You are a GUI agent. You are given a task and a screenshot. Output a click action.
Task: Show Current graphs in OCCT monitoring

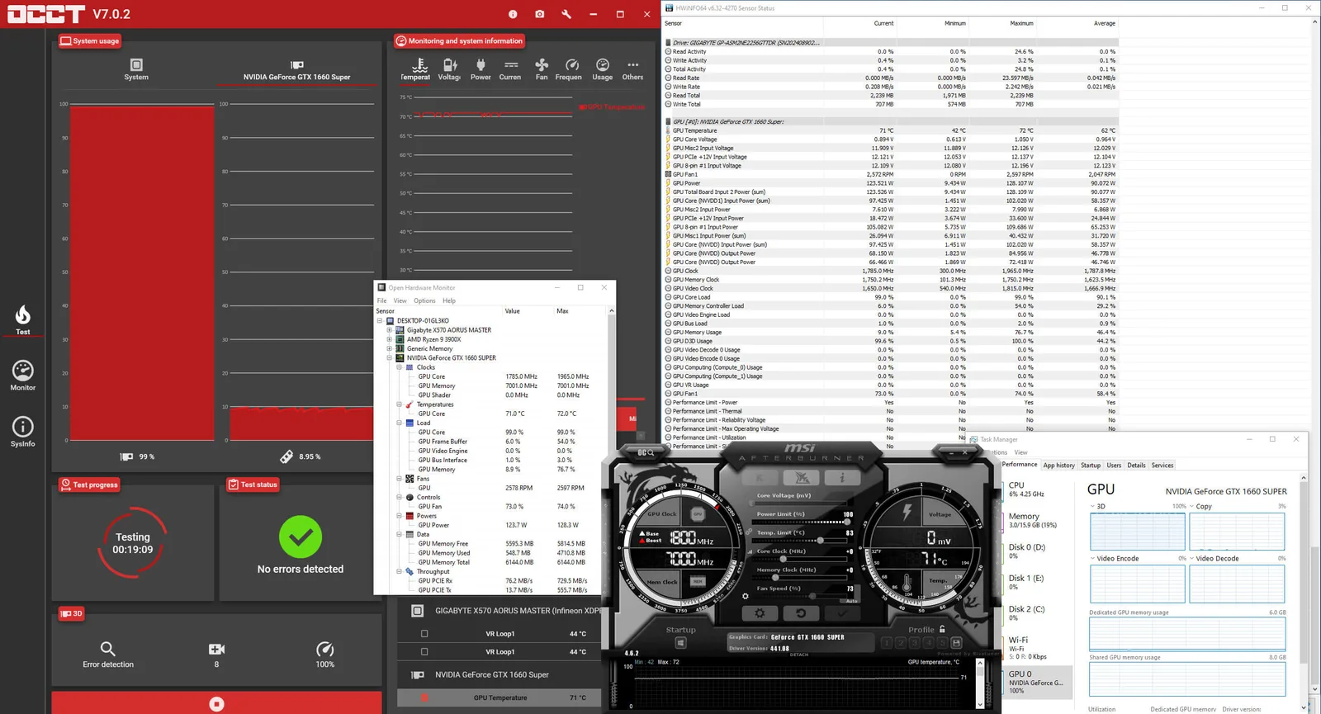[510, 69]
